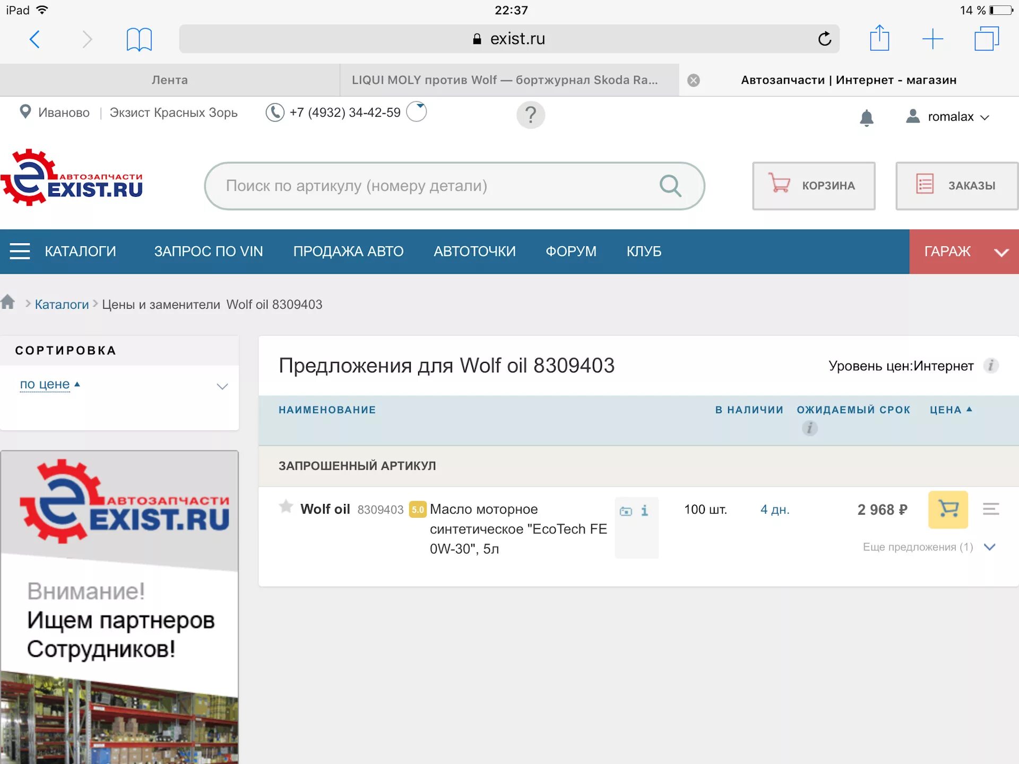Open notifications bell icon

866,117
